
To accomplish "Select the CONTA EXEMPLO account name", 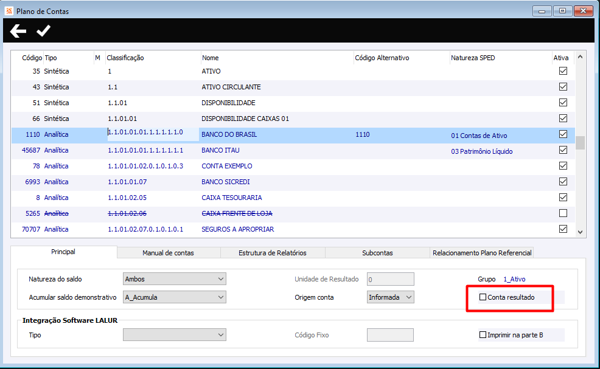I will click(x=227, y=166).
